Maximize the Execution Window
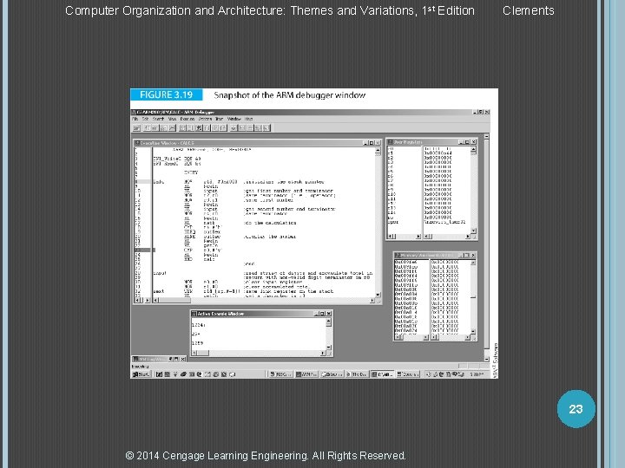The width and height of the screenshot is (625, 468). (x=372, y=142)
